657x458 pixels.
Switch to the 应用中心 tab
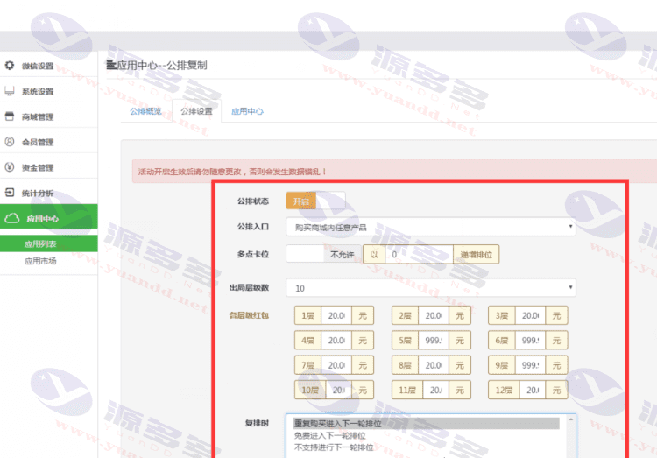point(248,111)
